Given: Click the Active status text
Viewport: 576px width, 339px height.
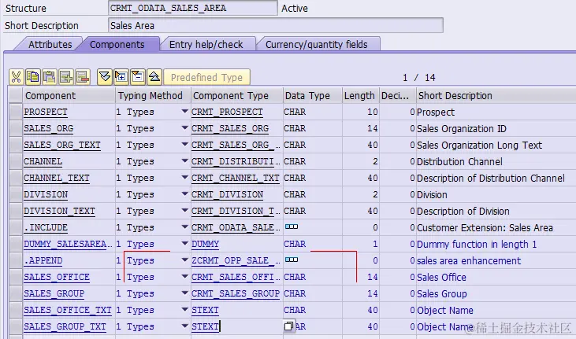Looking at the screenshot, I should click(295, 8).
